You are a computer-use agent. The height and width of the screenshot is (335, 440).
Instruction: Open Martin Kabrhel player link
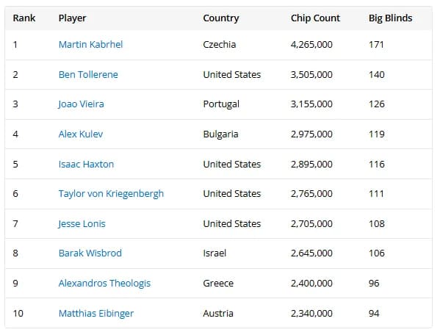point(90,44)
